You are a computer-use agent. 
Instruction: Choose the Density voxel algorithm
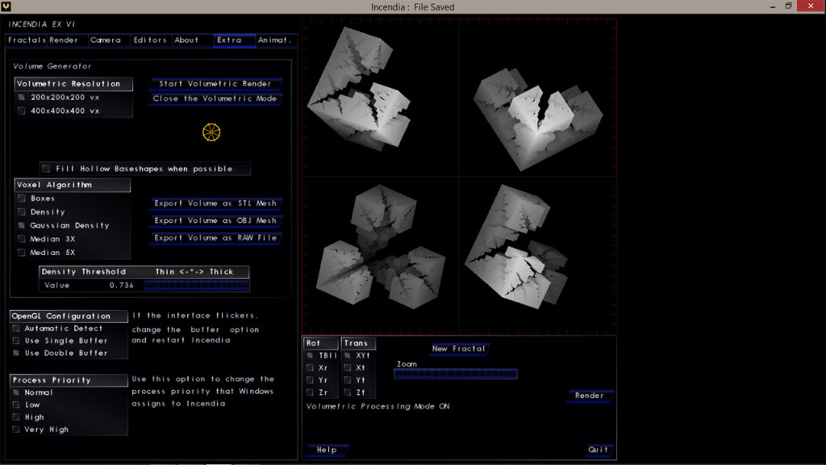22,212
